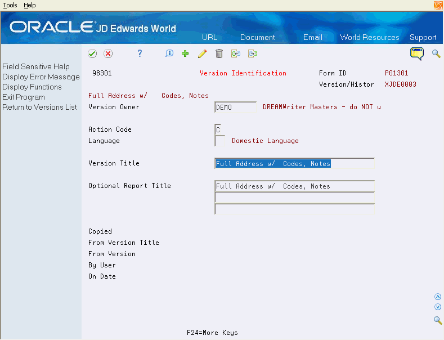Click the Version Identification title

coord(243,73)
